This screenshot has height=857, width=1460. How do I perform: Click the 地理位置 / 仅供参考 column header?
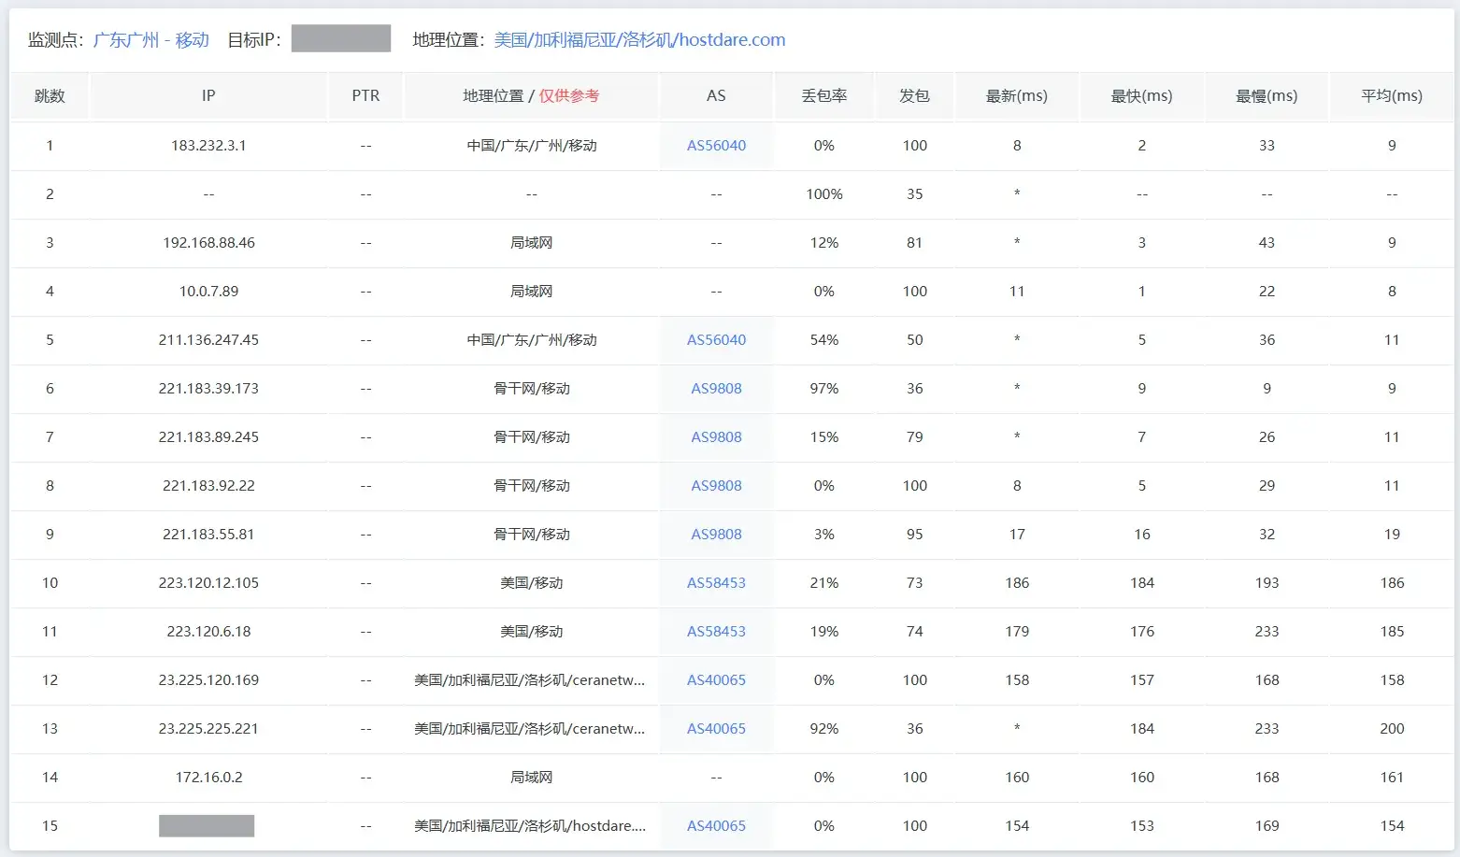(531, 95)
